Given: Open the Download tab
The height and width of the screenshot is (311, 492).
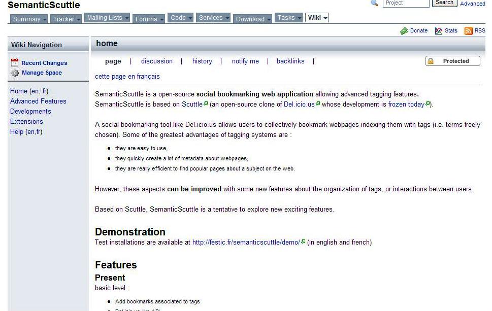Looking at the screenshot, I should [x=252, y=19].
